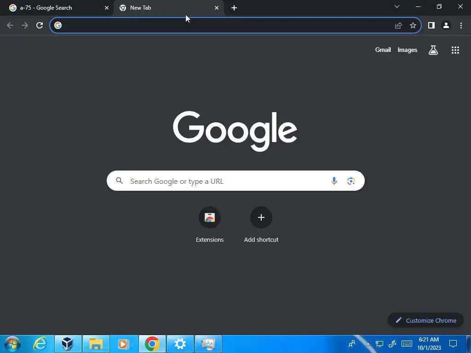The image size is (471, 353).
Task: Click the magnifier icon in the search box
Action: (120, 180)
